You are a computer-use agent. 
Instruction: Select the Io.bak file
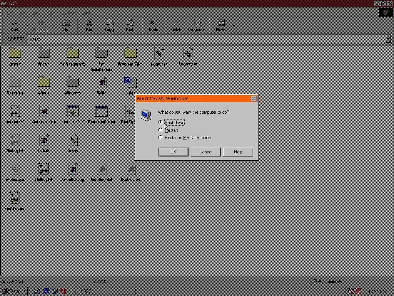click(x=44, y=144)
